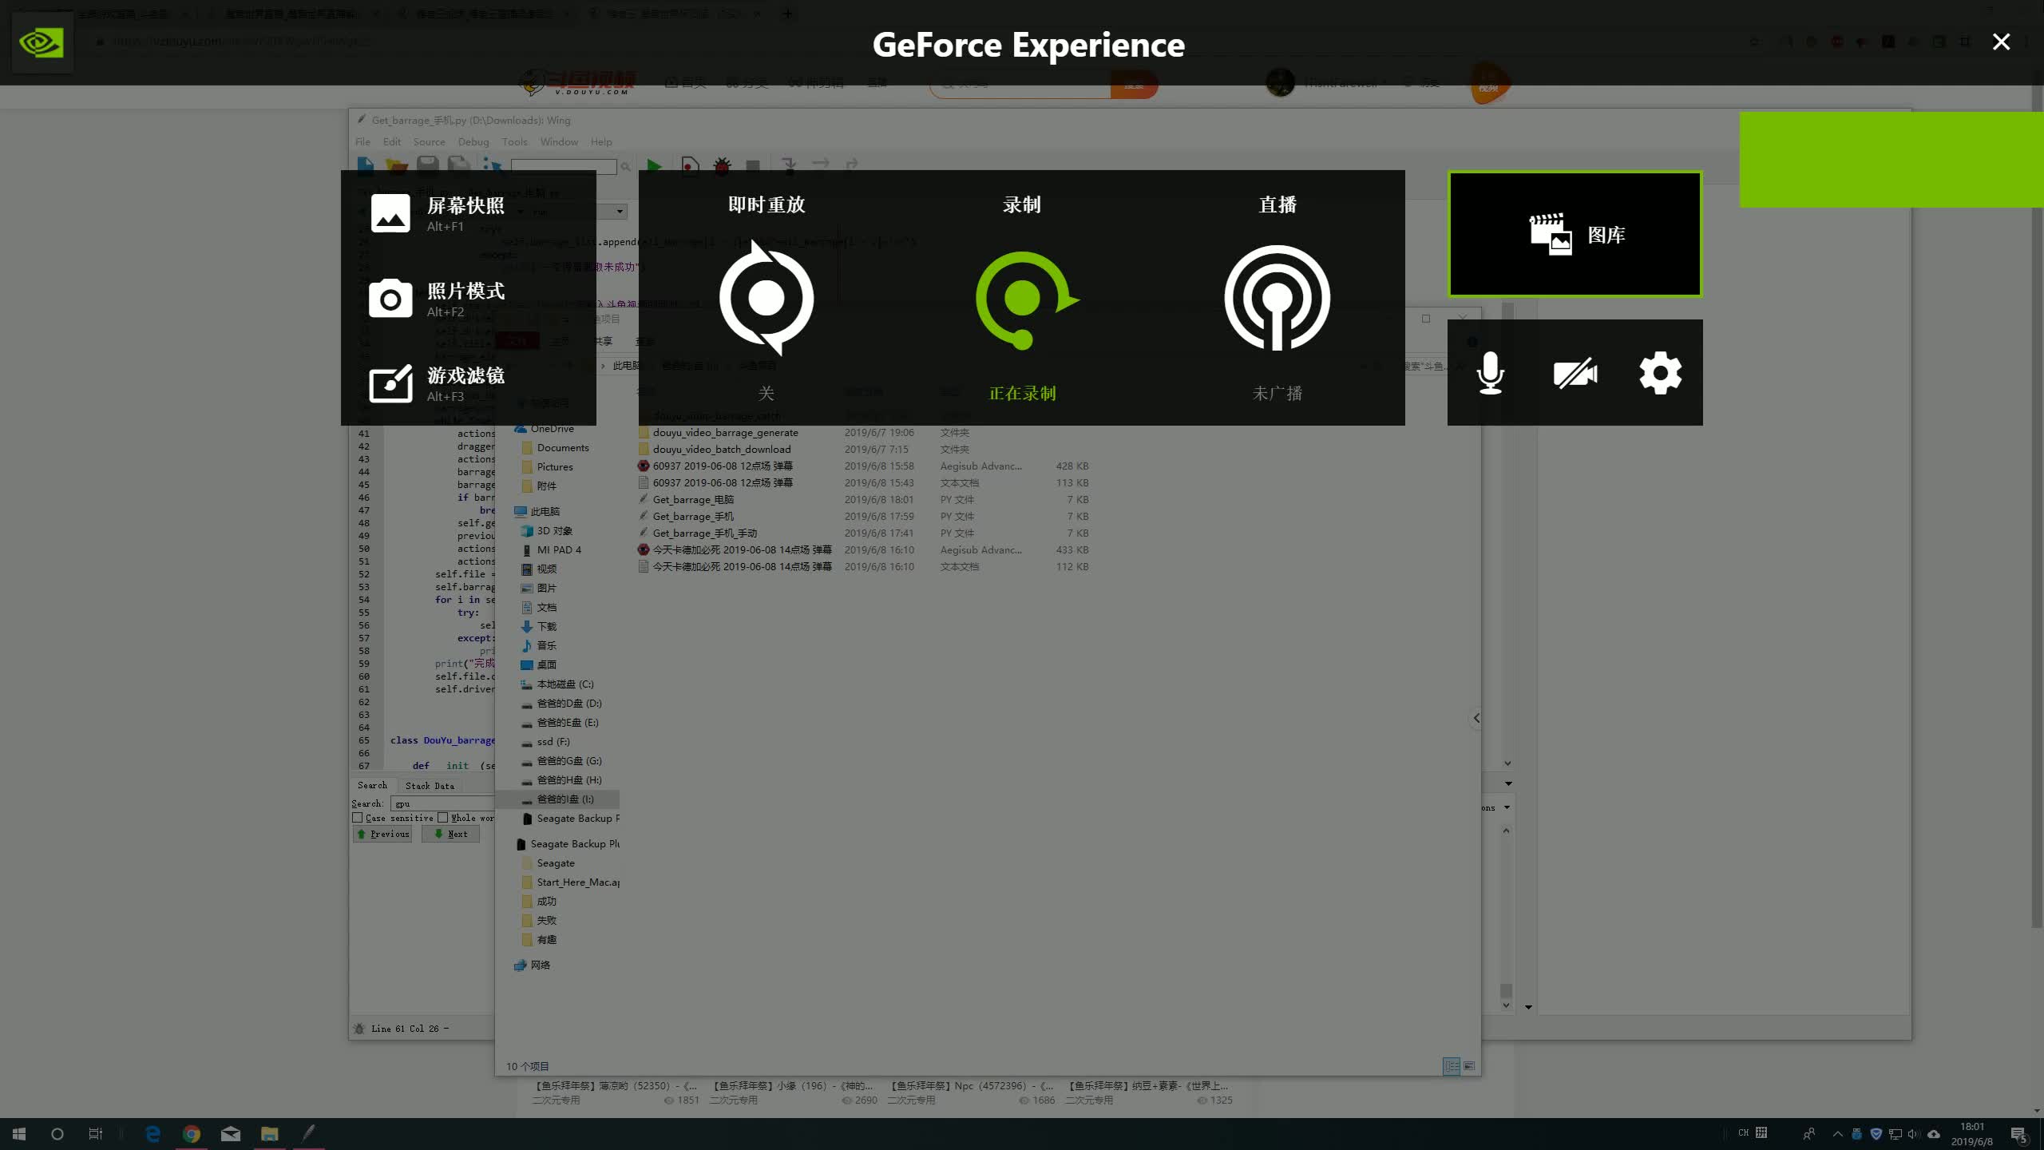Click the Search input field in Wing
The width and height of the screenshot is (2044, 1150).
tap(443, 803)
